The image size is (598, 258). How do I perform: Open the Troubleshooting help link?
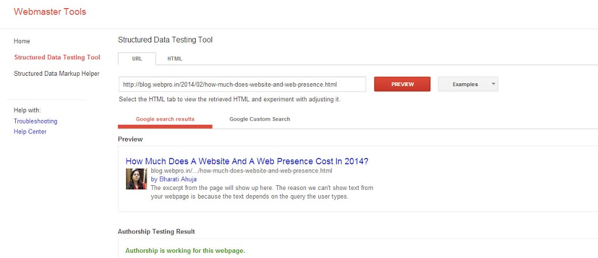pos(35,121)
